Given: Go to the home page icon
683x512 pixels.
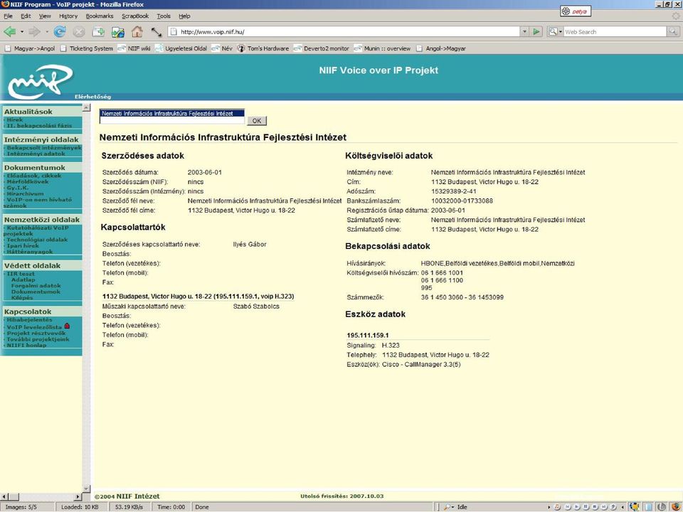Looking at the screenshot, I should pyautogui.click(x=137, y=32).
